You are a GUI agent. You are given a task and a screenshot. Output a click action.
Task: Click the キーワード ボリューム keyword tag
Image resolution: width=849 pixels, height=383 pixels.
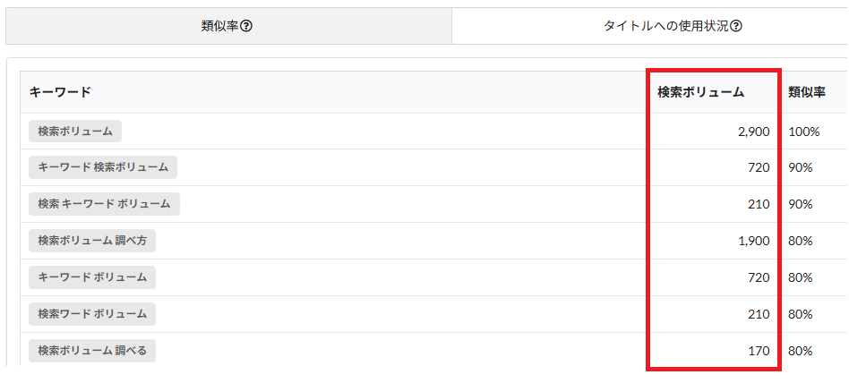(92, 277)
